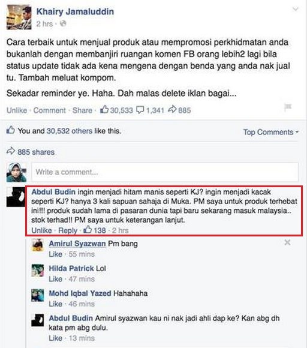Reply to Abdul Budin's comment
The image size is (307, 348).
[x=68, y=230]
